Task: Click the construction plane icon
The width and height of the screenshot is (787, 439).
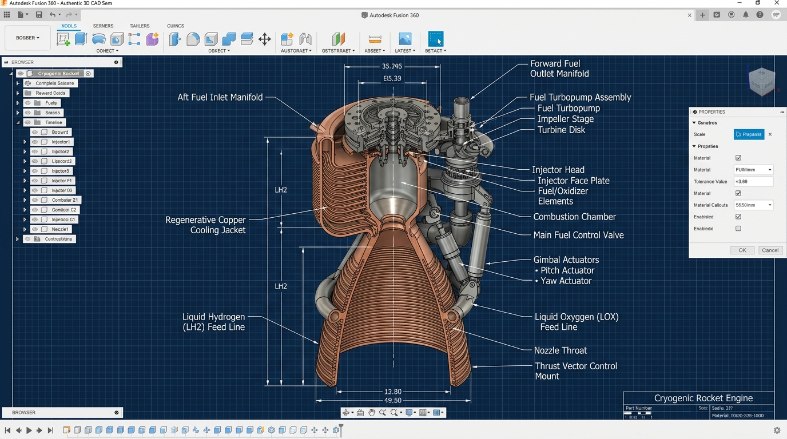Action: (x=339, y=39)
